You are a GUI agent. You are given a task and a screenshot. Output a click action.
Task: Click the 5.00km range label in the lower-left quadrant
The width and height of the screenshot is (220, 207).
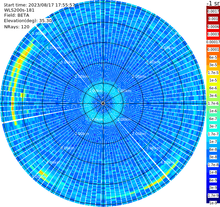click(39, 177)
